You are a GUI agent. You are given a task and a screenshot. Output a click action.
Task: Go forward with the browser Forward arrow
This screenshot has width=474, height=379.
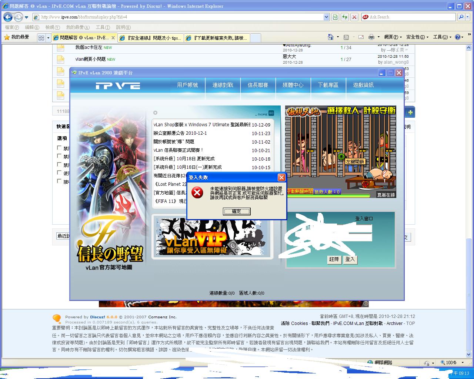click(x=18, y=17)
